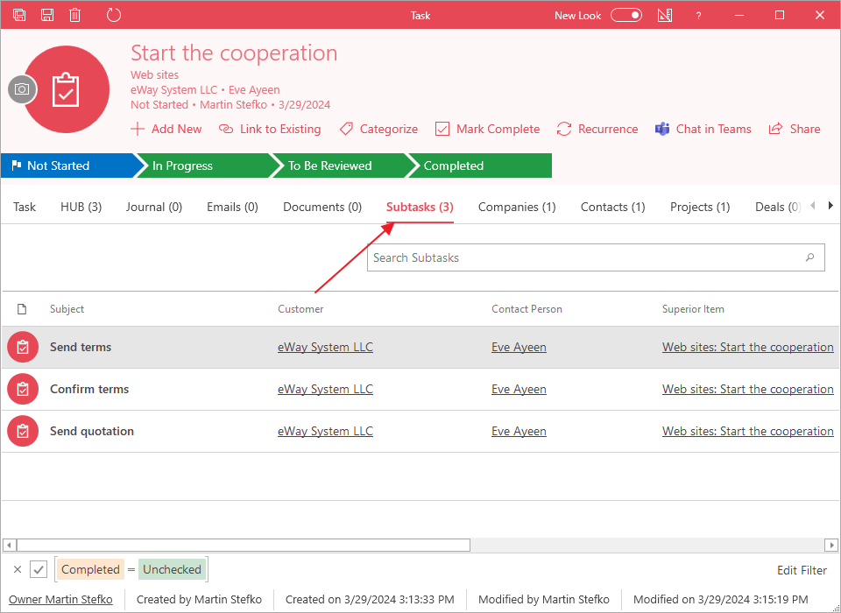Remove the filter with the X icon

18,569
